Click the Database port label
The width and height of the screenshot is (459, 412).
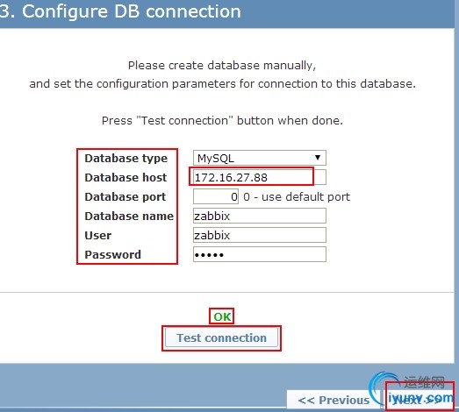(x=125, y=196)
